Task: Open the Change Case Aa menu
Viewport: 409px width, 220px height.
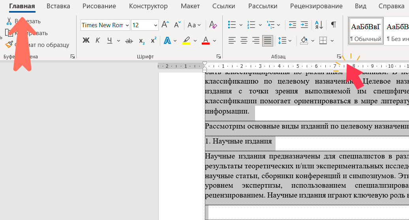Action: click(x=194, y=25)
